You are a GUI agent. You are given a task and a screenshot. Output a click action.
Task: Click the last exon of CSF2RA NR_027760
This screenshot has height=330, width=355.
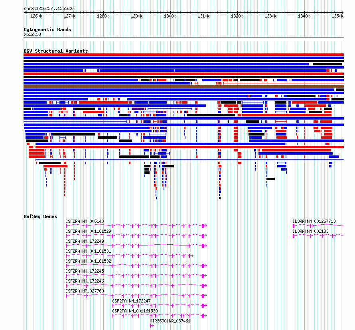pyautogui.click(x=203, y=295)
